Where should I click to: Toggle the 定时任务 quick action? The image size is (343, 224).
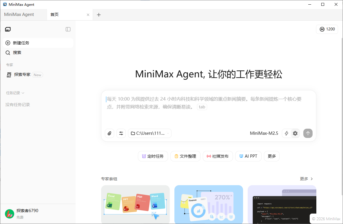tap(153, 156)
